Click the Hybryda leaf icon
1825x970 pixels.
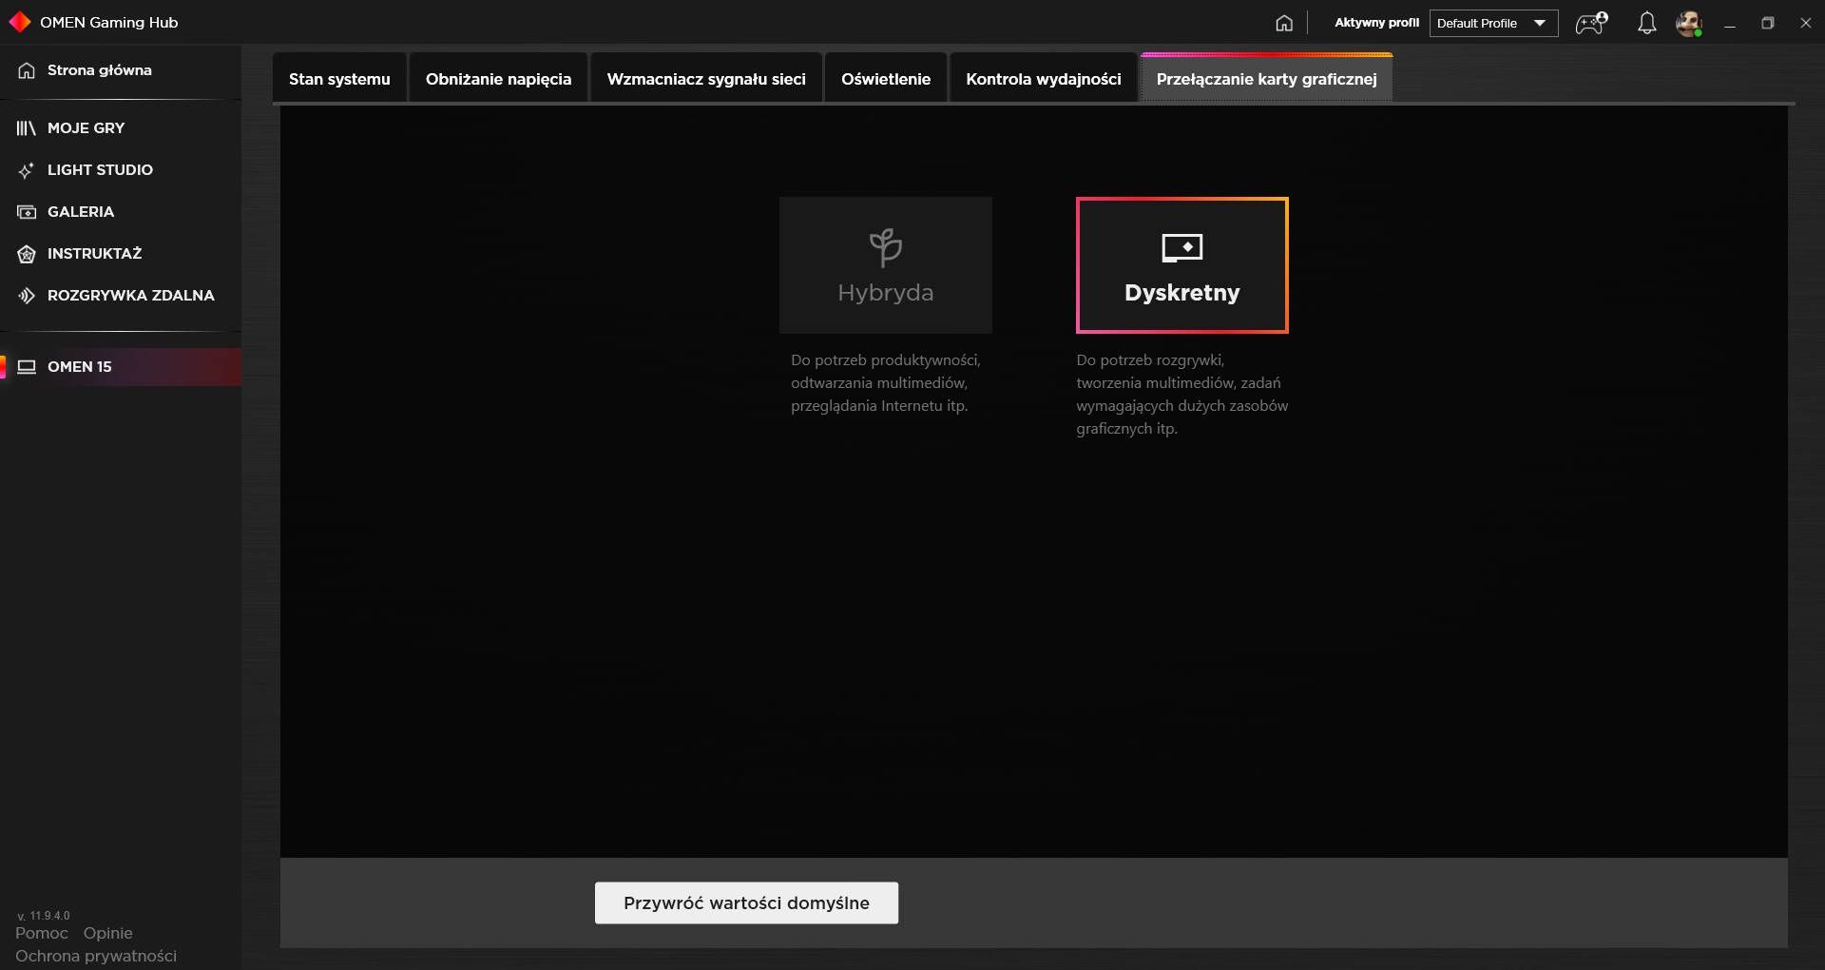coord(886,247)
